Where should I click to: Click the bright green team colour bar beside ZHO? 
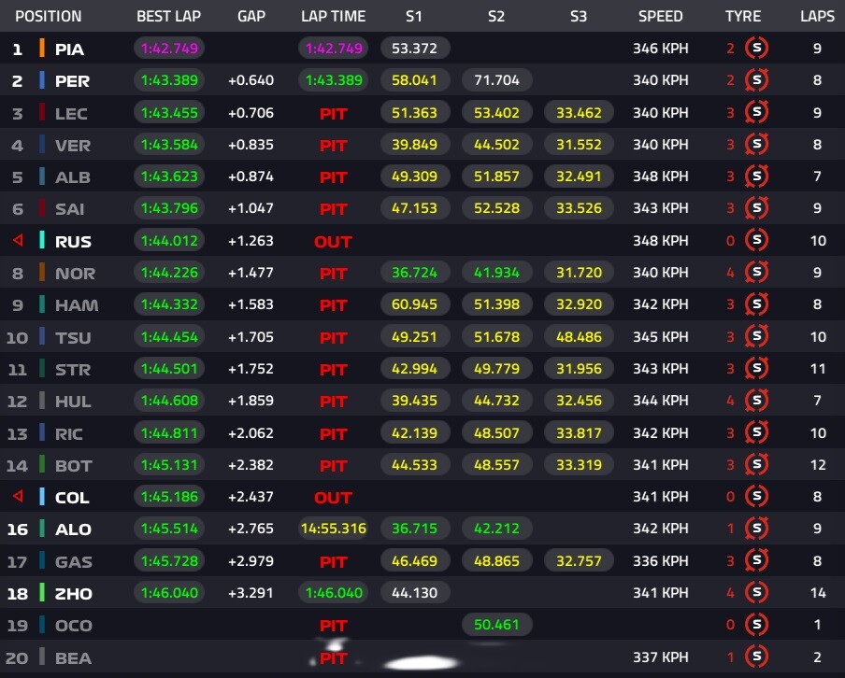pos(42,593)
